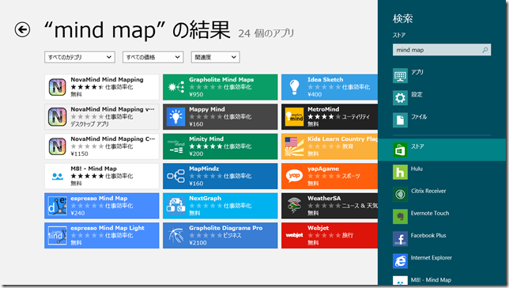Image resolution: width=509 pixels, height=288 pixels.
Task: Open Grapholite Diagrams Pro icon
Action: click(x=176, y=235)
